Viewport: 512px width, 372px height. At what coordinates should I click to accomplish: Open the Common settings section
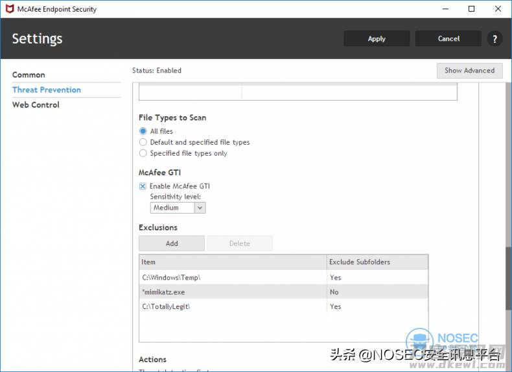[29, 75]
